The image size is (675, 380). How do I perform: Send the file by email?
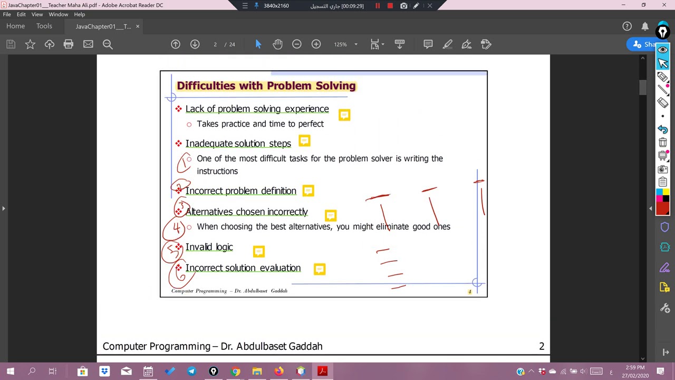point(88,44)
